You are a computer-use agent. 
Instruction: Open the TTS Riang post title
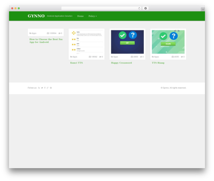point(158,63)
